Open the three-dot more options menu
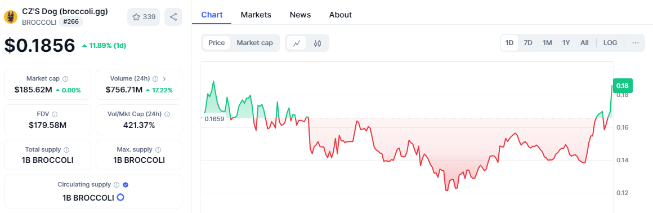Screen dimensions: 653x213 (x=635, y=43)
